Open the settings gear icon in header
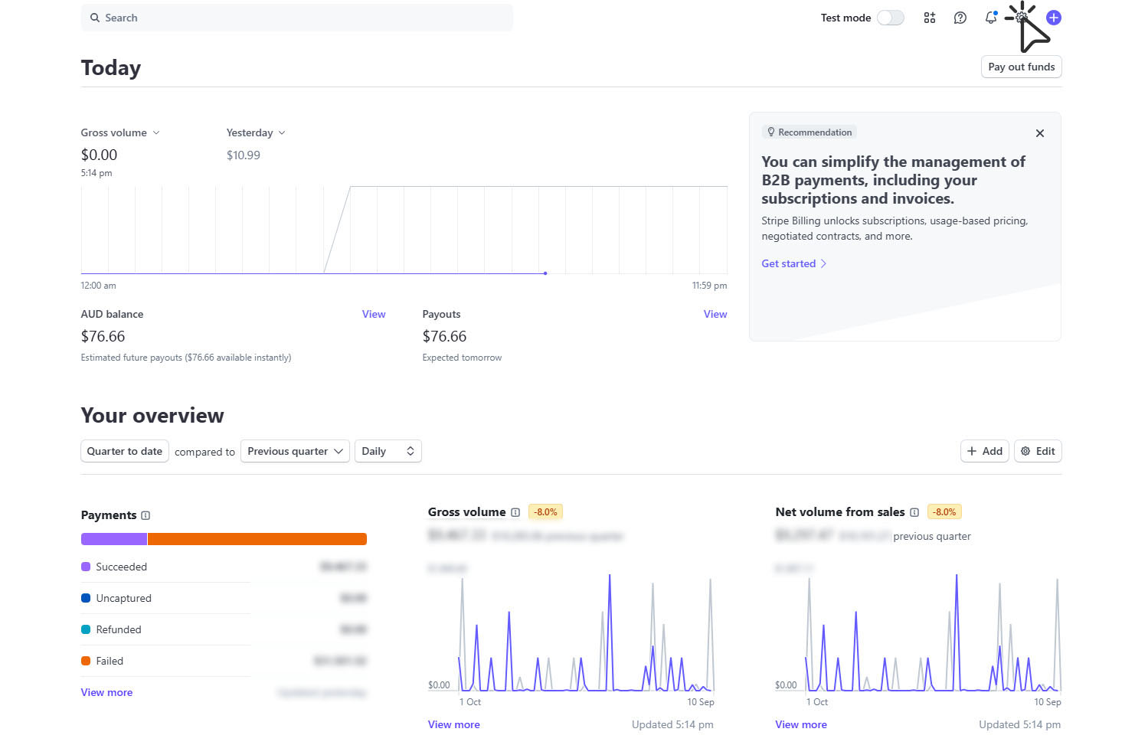This screenshot has width=1135, height=745. pos(1022,18)
